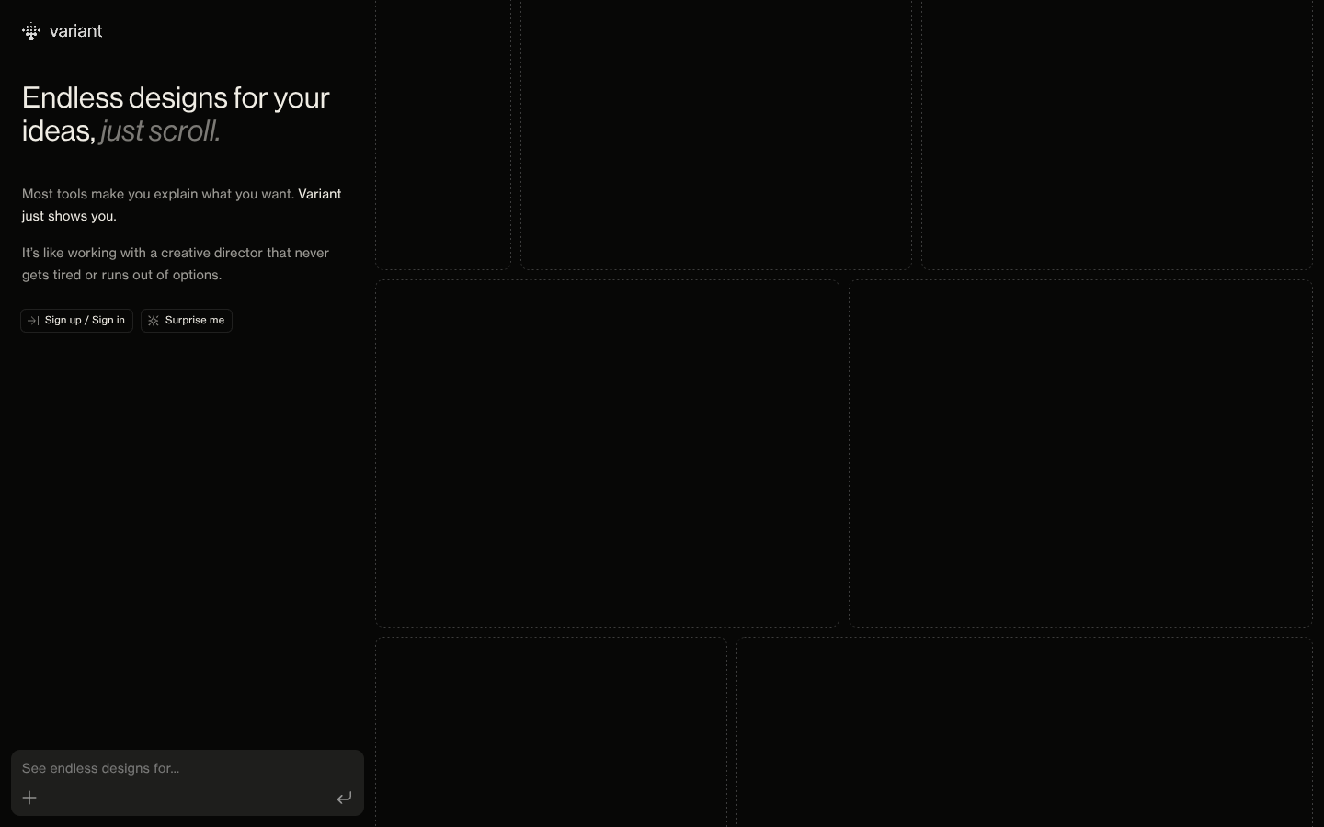Select the top-right placeholder design card
The image size is (1324, 827).
point(1117,134)
